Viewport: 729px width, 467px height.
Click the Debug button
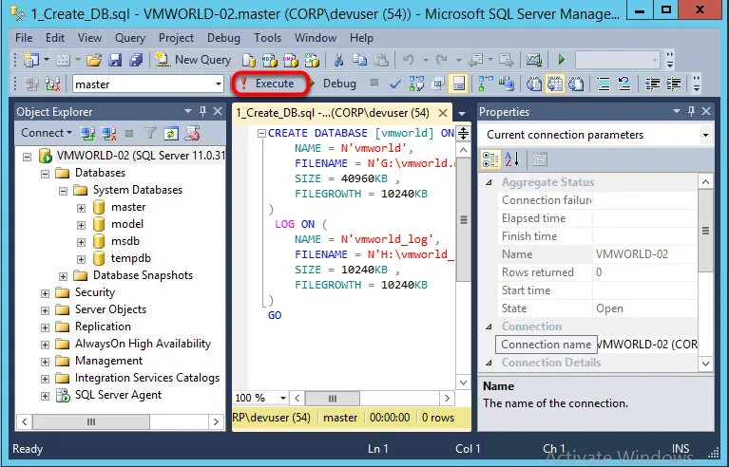(x=334, y=84)
